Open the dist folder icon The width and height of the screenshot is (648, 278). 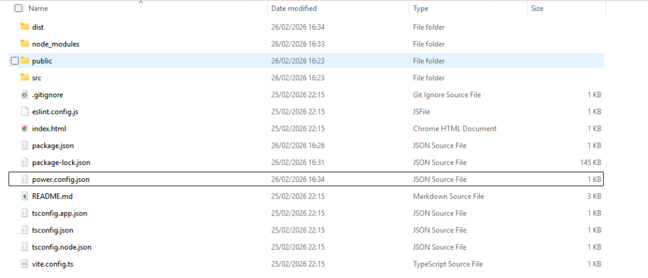click(25, 27)
